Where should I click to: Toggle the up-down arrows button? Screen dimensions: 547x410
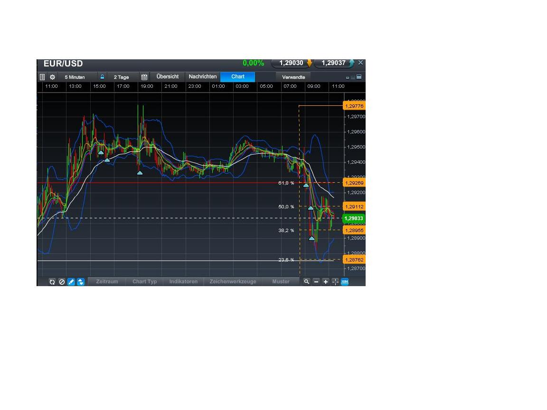click(81, 282)
